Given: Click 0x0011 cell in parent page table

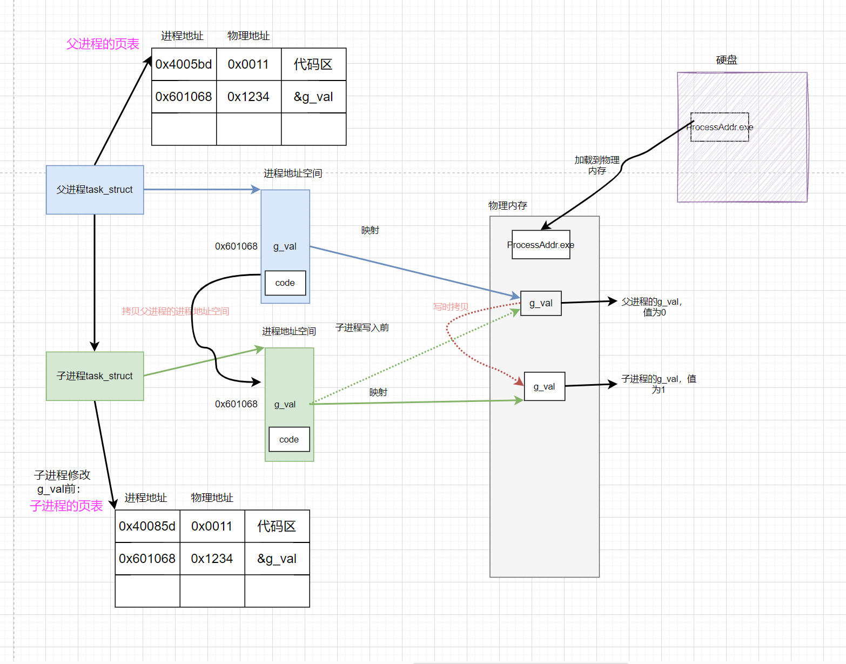Looking at the screenshot, I should pos(249,64).
